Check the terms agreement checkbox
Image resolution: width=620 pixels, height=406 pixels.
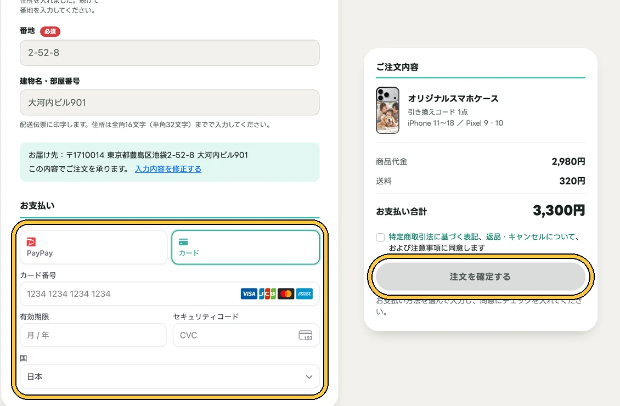[x=380, y=237]
